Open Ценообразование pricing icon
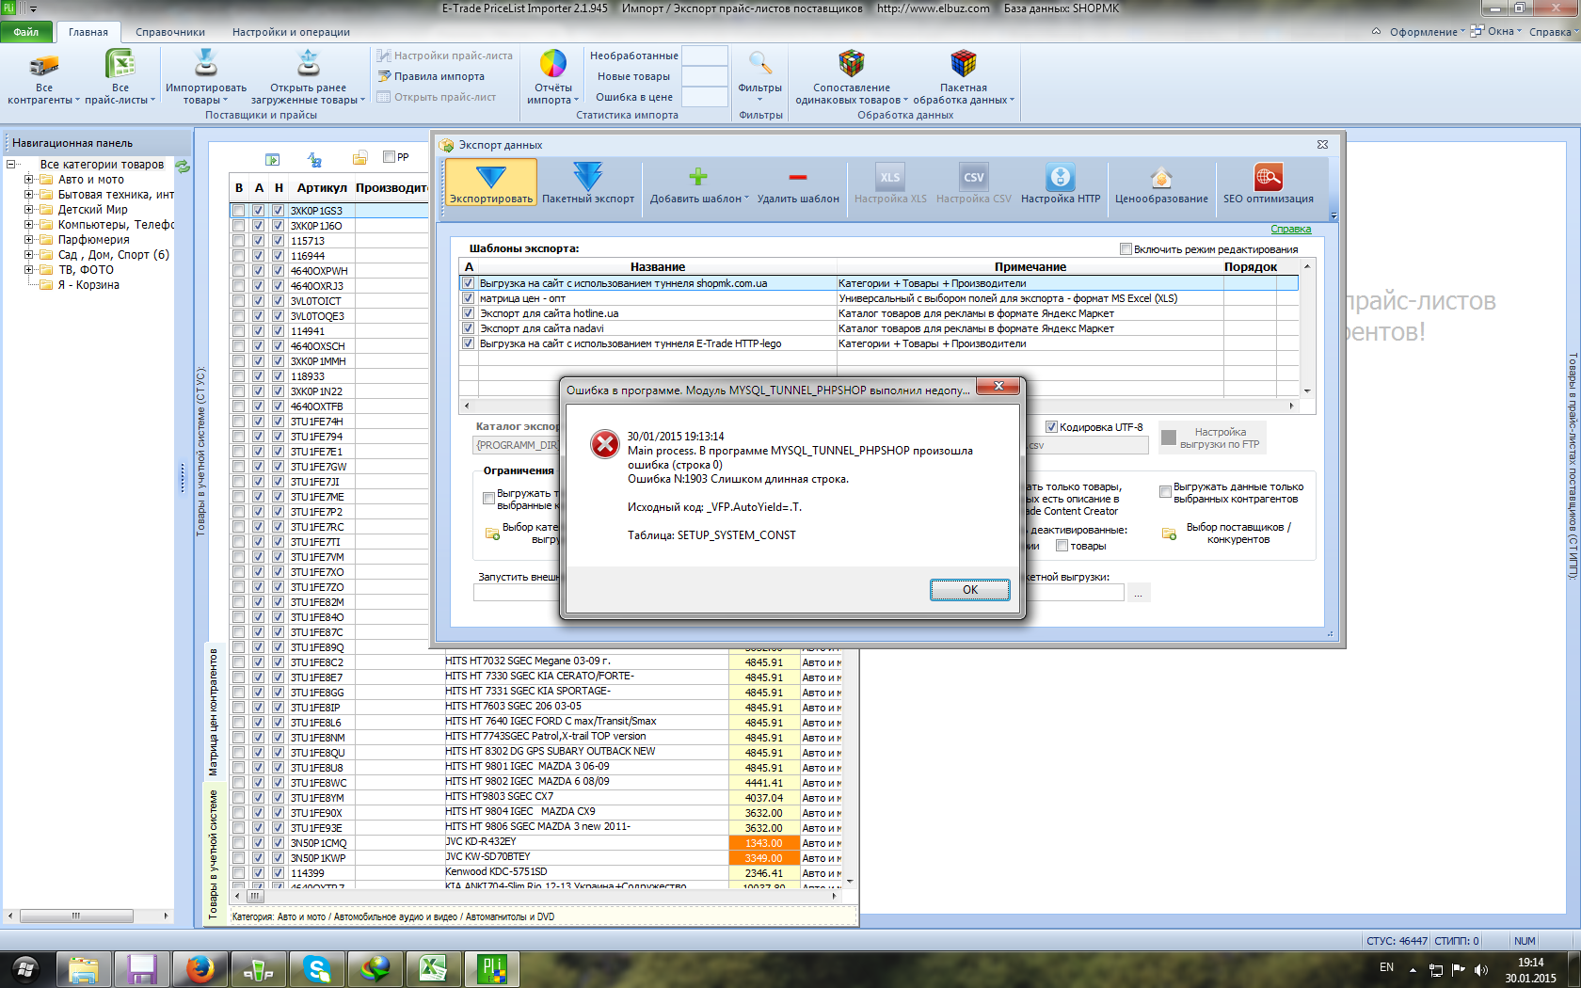 (1161, 177)
